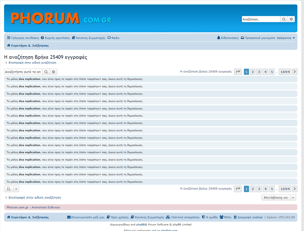Open Προσωπικά μηνύματα inbox
The image size is (304, 231).
point(258,38)
